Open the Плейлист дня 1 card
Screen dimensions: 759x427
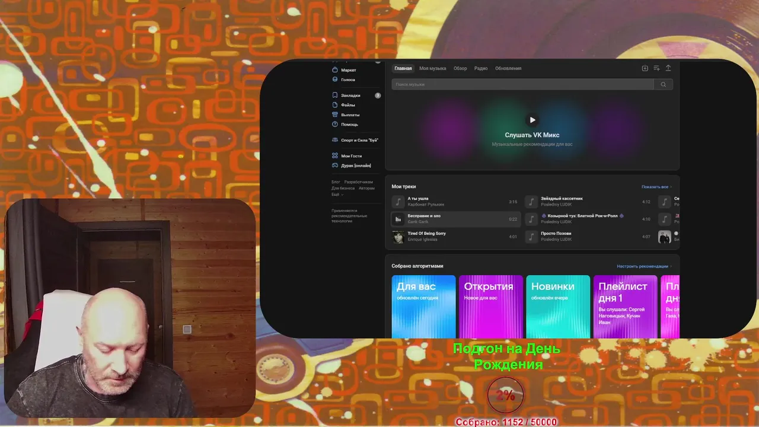point(626,307)
